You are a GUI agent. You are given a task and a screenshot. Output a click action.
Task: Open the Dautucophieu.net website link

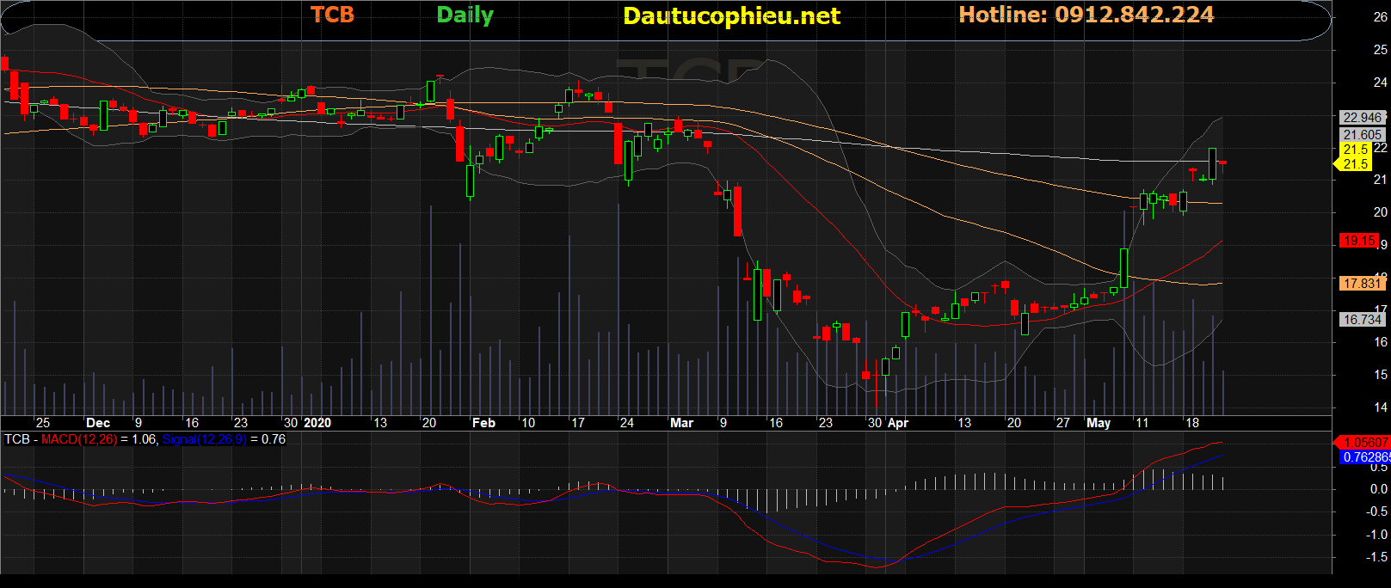coord(731,15)
